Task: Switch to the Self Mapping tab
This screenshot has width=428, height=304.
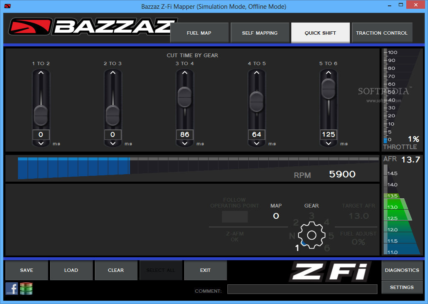Action: tap(260, 33)
